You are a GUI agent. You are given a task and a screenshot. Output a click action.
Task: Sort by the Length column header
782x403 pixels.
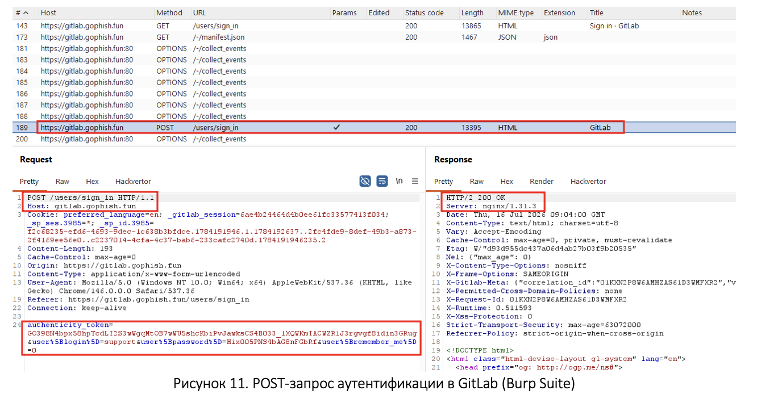click(477, 12)
